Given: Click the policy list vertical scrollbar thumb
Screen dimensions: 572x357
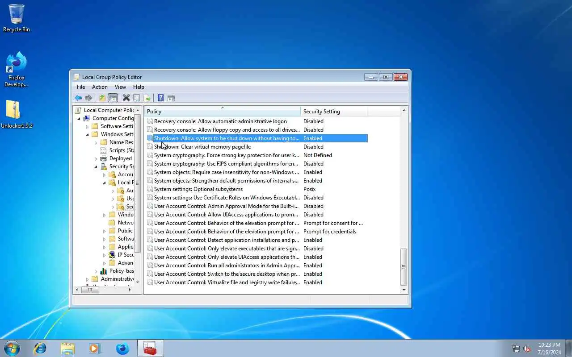Looking at the screenshot, I should pyautogui.click(x=404, y=266).
